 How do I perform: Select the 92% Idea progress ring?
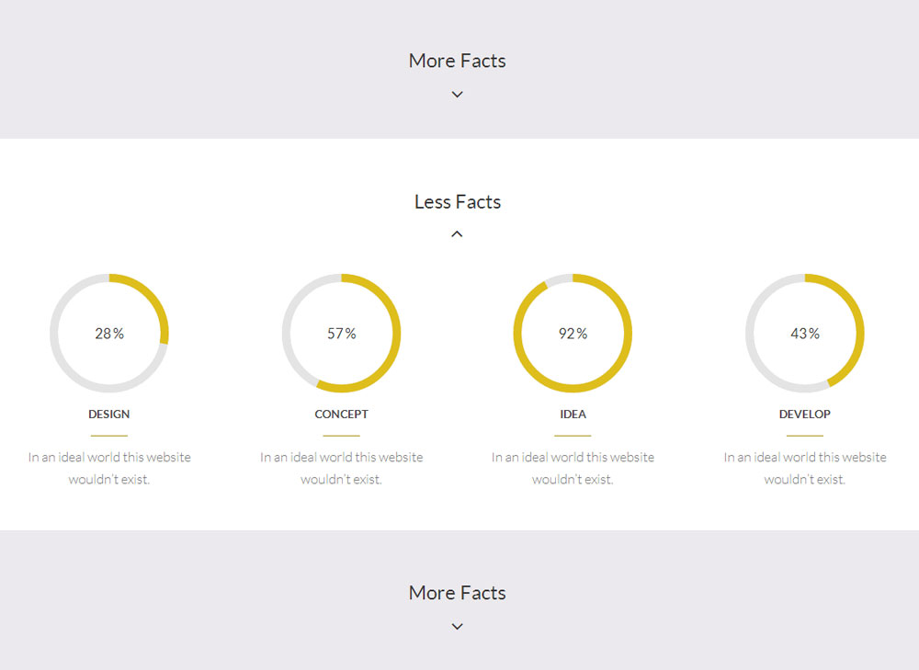tap(573, 333)
